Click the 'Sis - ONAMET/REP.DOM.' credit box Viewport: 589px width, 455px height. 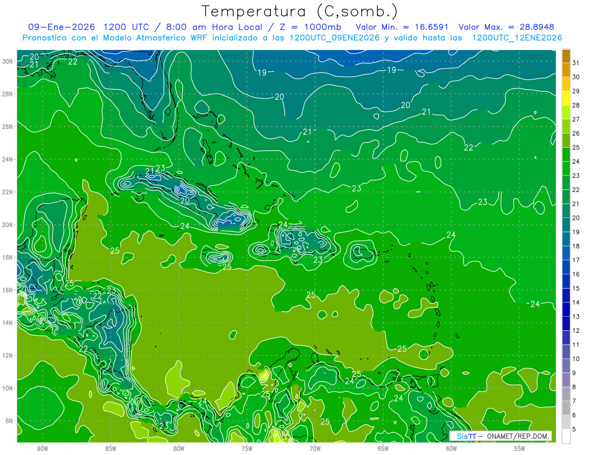pyautogui.click(x=501, y=436)
